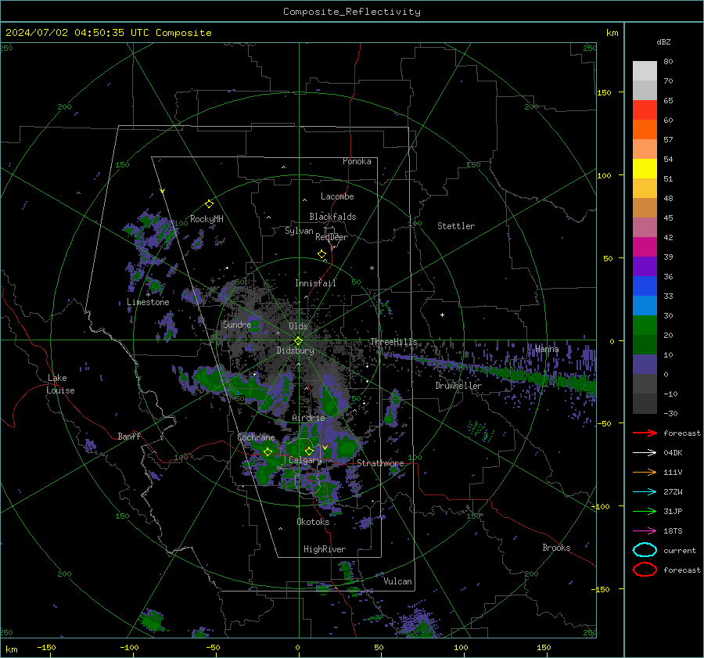The height and width of the screenshot is (658, 704).
Task: Select the magenta 39-42 dBZ swatch
Action: coord(645,247)
